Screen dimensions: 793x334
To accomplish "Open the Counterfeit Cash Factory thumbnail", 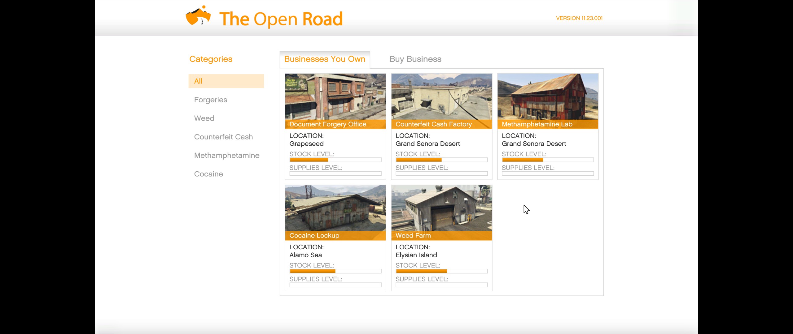I will pyautogui.click(x=441, y=96).
